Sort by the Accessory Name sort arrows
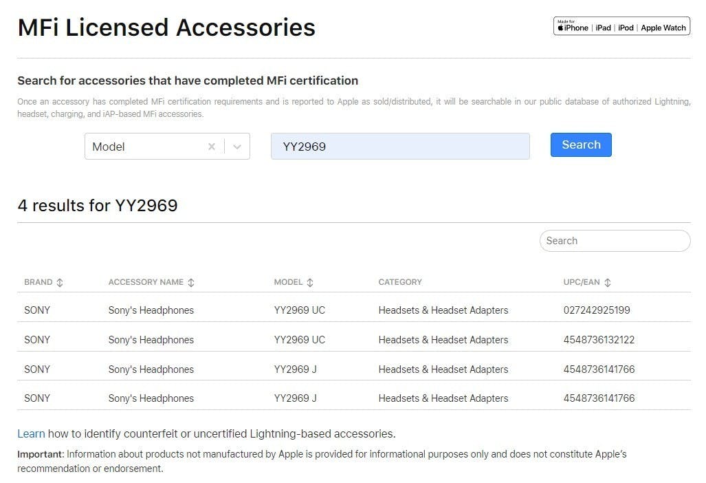 click(191, 283)
